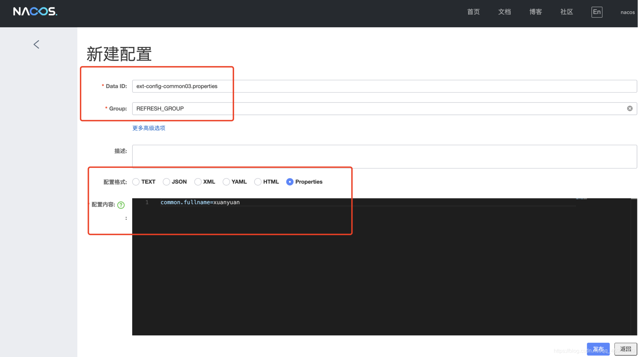This screenshot has height=357, width=638.
Task: Open the 文档 docs menu item
Action: tap(504, 12)
